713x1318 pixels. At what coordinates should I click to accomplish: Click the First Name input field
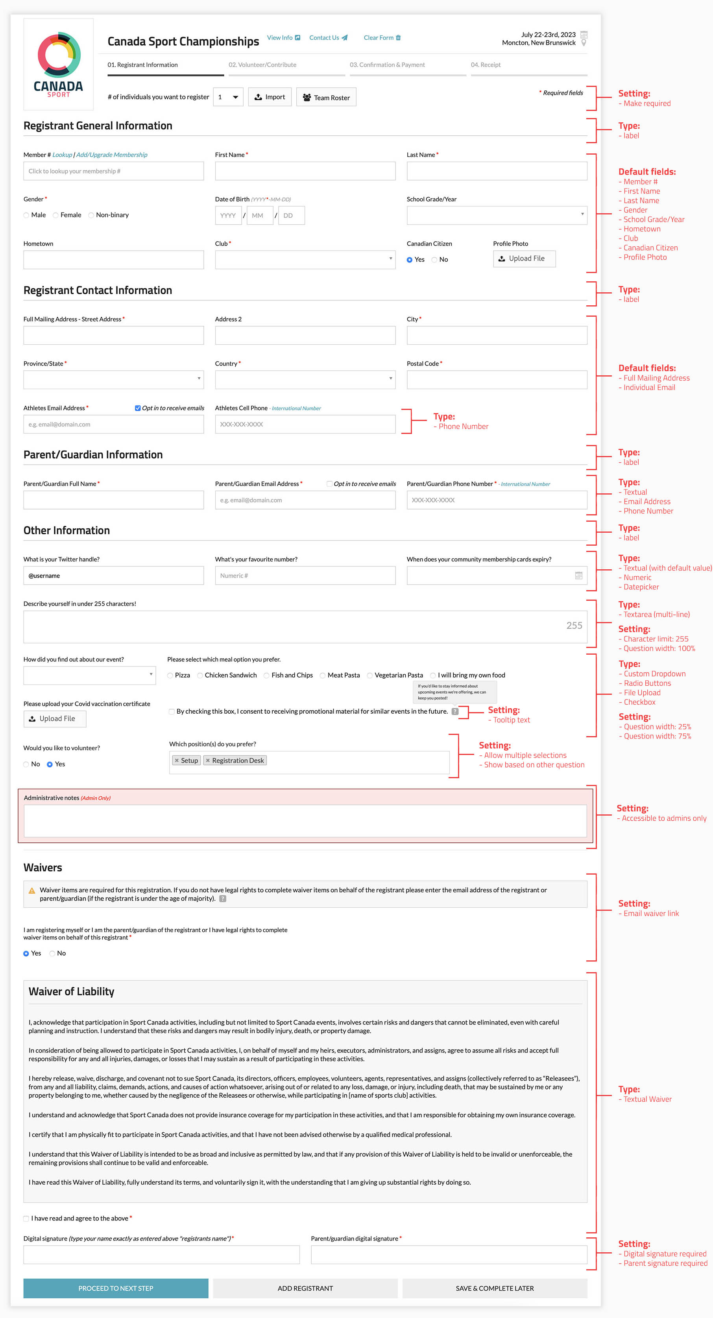click(305, 172)
